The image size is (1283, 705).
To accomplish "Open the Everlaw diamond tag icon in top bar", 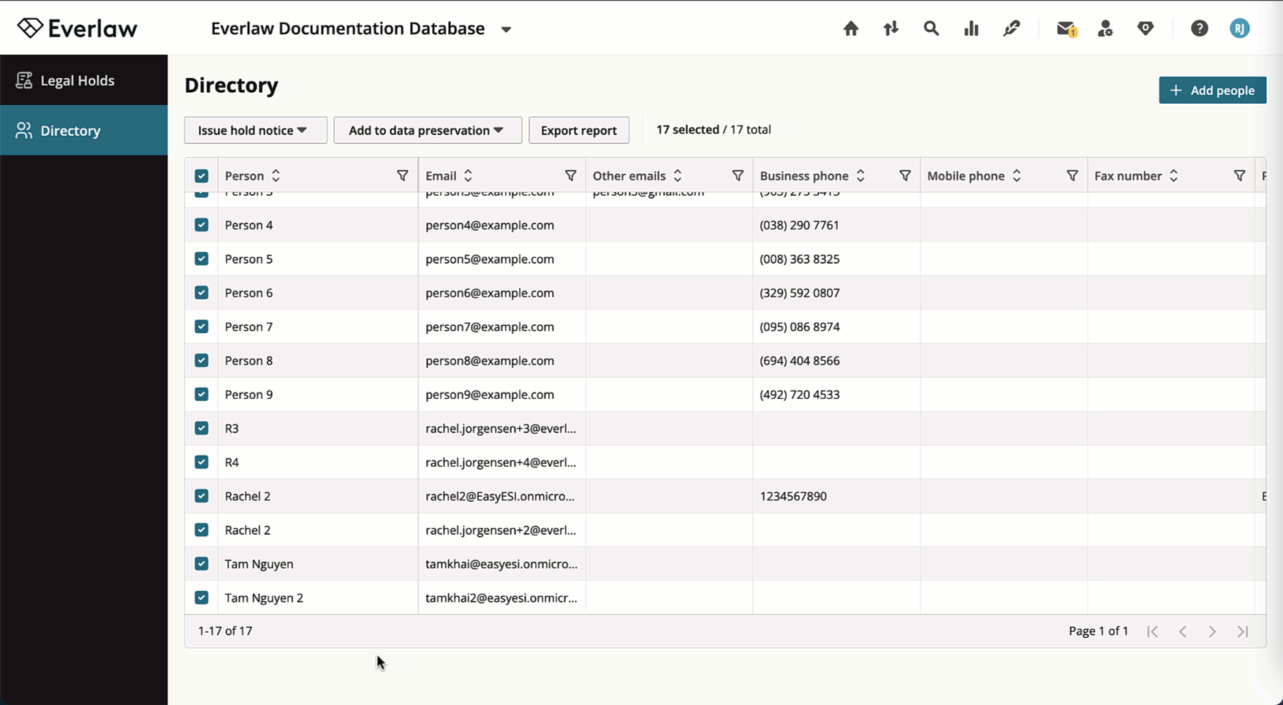I will tap(1146, 28).
